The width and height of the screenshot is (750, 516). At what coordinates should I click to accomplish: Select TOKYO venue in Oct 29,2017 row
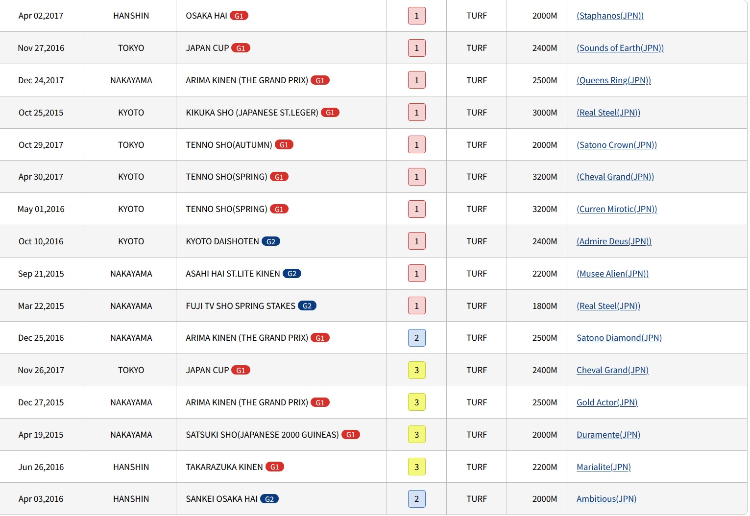point(131,145)
